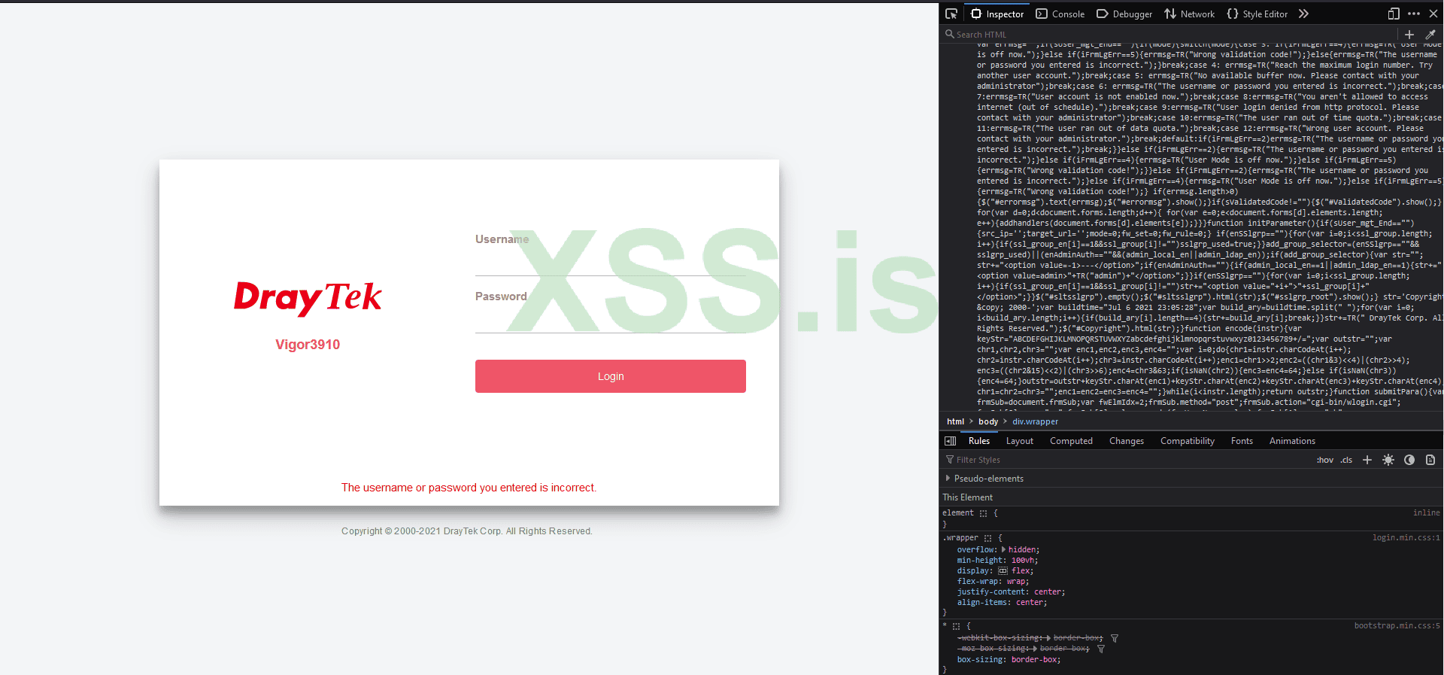The width and height of the screenshot is (1444, 675).
Task: Toggle the .cls class panel
Action: click(x=1346, y=460)
